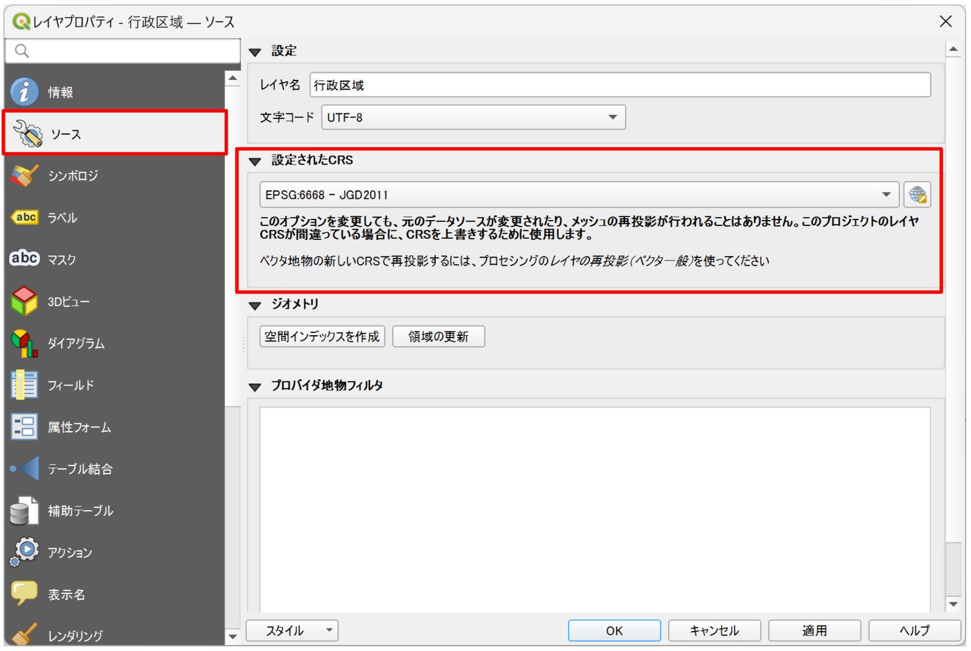The image size is (971, 651).
Task: Click the search magnifier icon in sidebar search
Action: [x=22, y=51]
